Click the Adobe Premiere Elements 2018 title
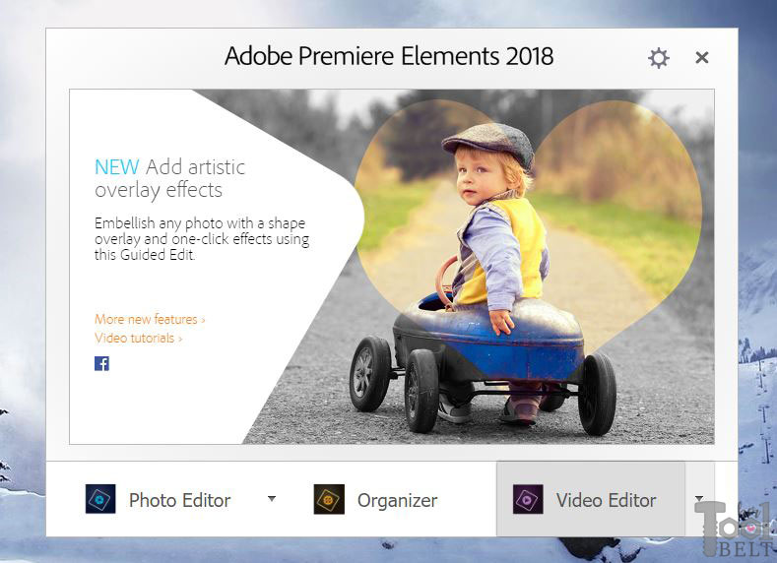This screenshot has height=563, width=777. pyautogui.click(x=389, y=56)
